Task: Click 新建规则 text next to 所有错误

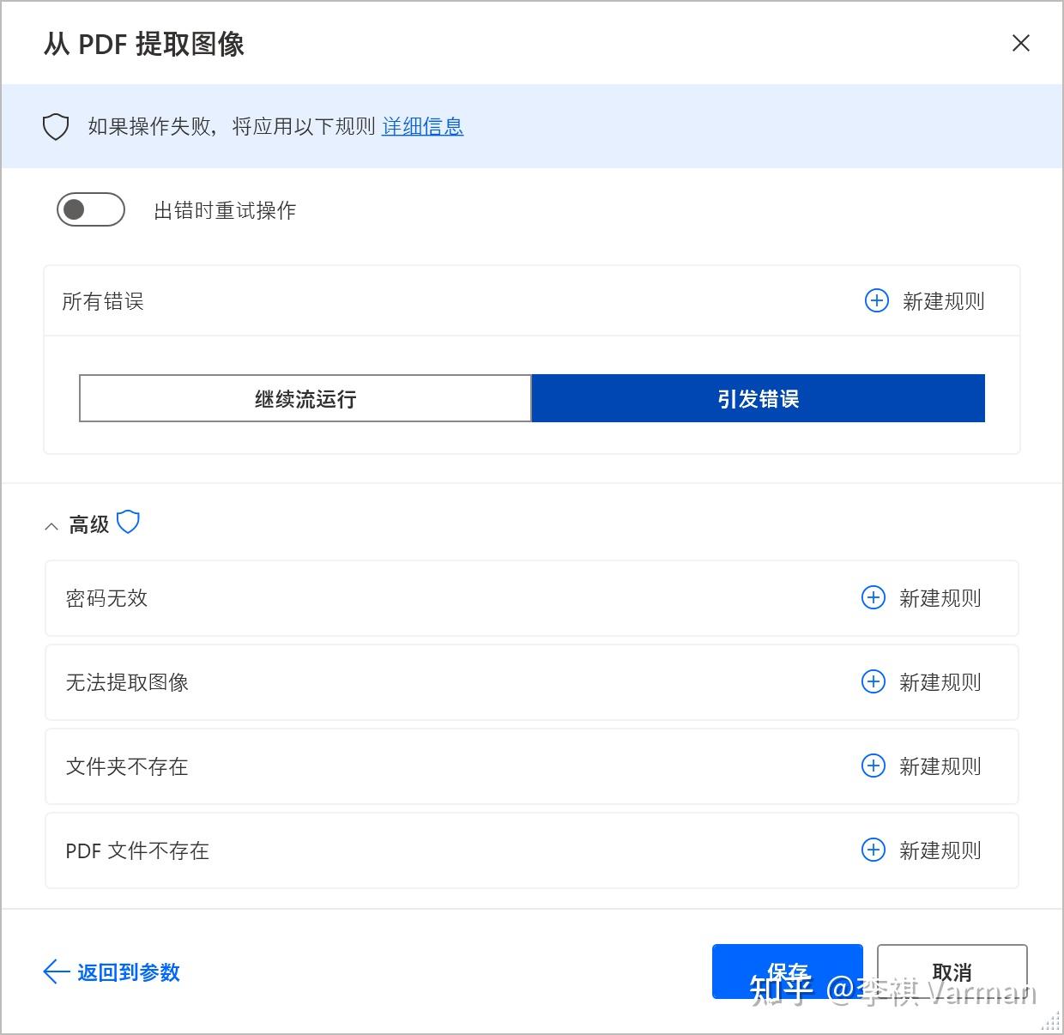Action: coord(943,300)
